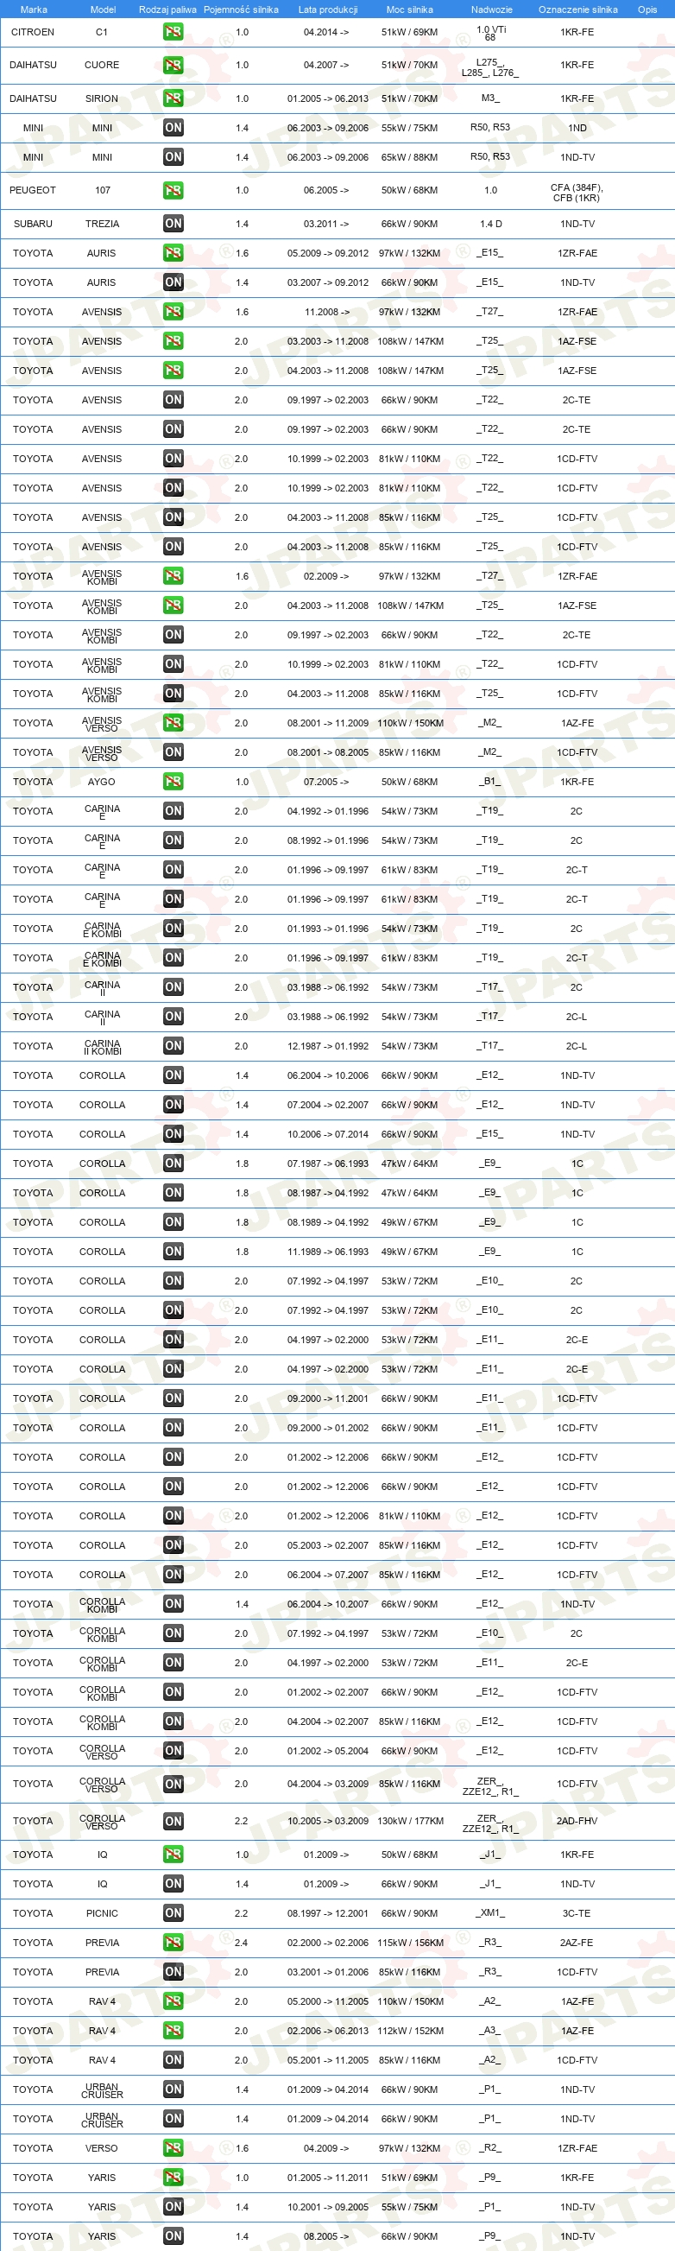
Task: Click the petrol fuel icon for DAIHATSU CUORE
Action: coord(173,65)
